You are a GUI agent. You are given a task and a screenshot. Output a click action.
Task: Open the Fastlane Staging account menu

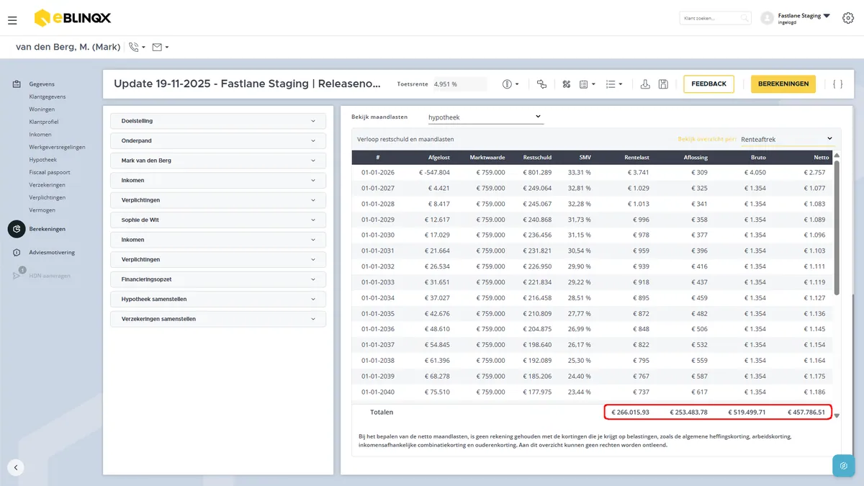pos(795,18)
